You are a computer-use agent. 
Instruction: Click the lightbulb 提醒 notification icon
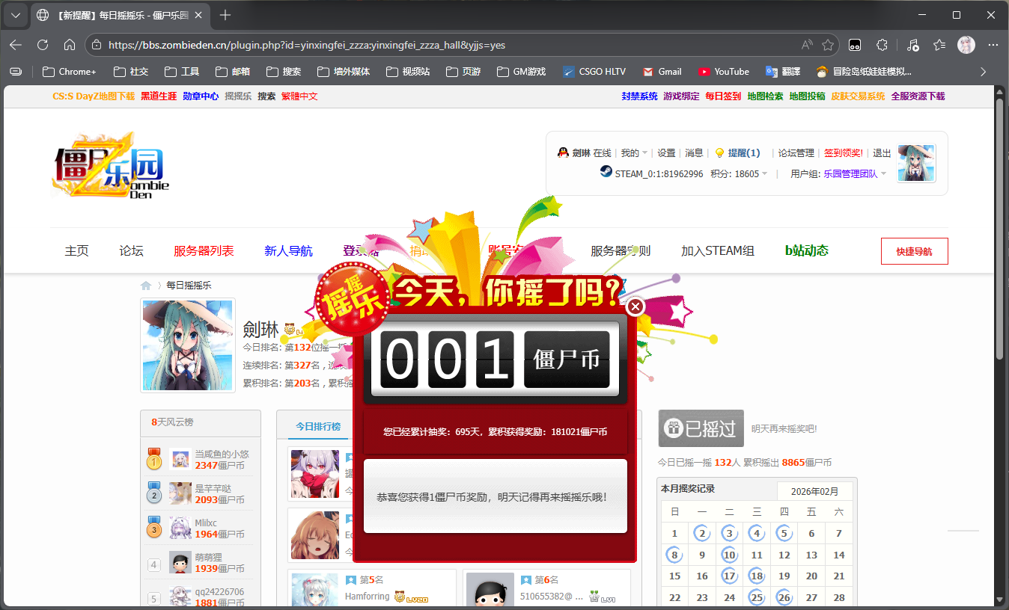pos(719,152)
